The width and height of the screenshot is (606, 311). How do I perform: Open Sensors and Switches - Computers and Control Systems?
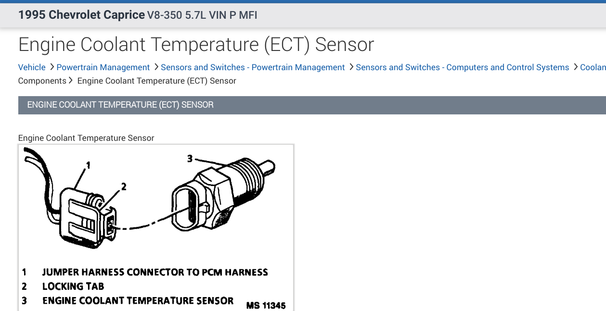click(x=462, y=67)
